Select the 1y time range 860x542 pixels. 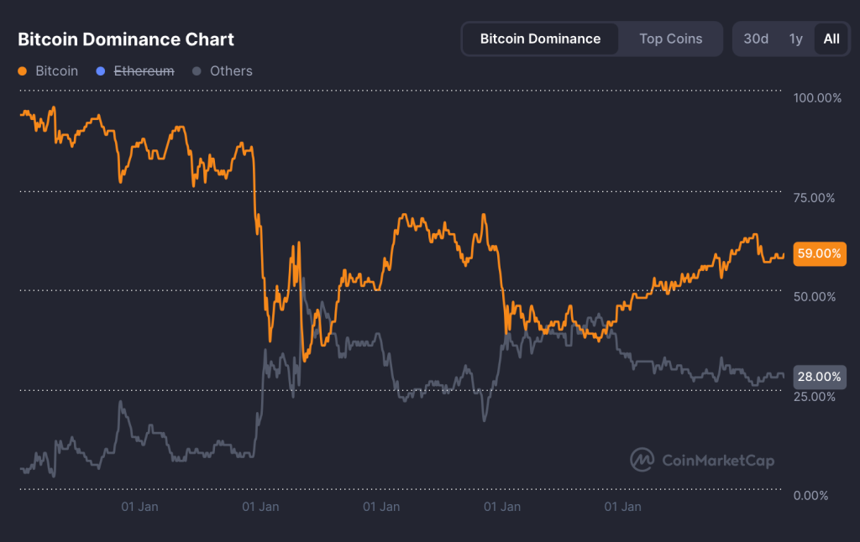pyautogui.click(x=795, y=39)
